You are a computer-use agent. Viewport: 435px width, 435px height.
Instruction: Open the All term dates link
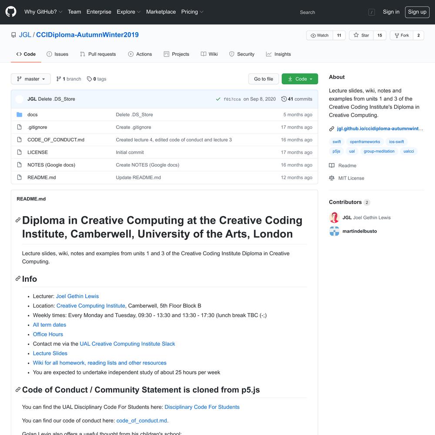(x=50, y=325)
